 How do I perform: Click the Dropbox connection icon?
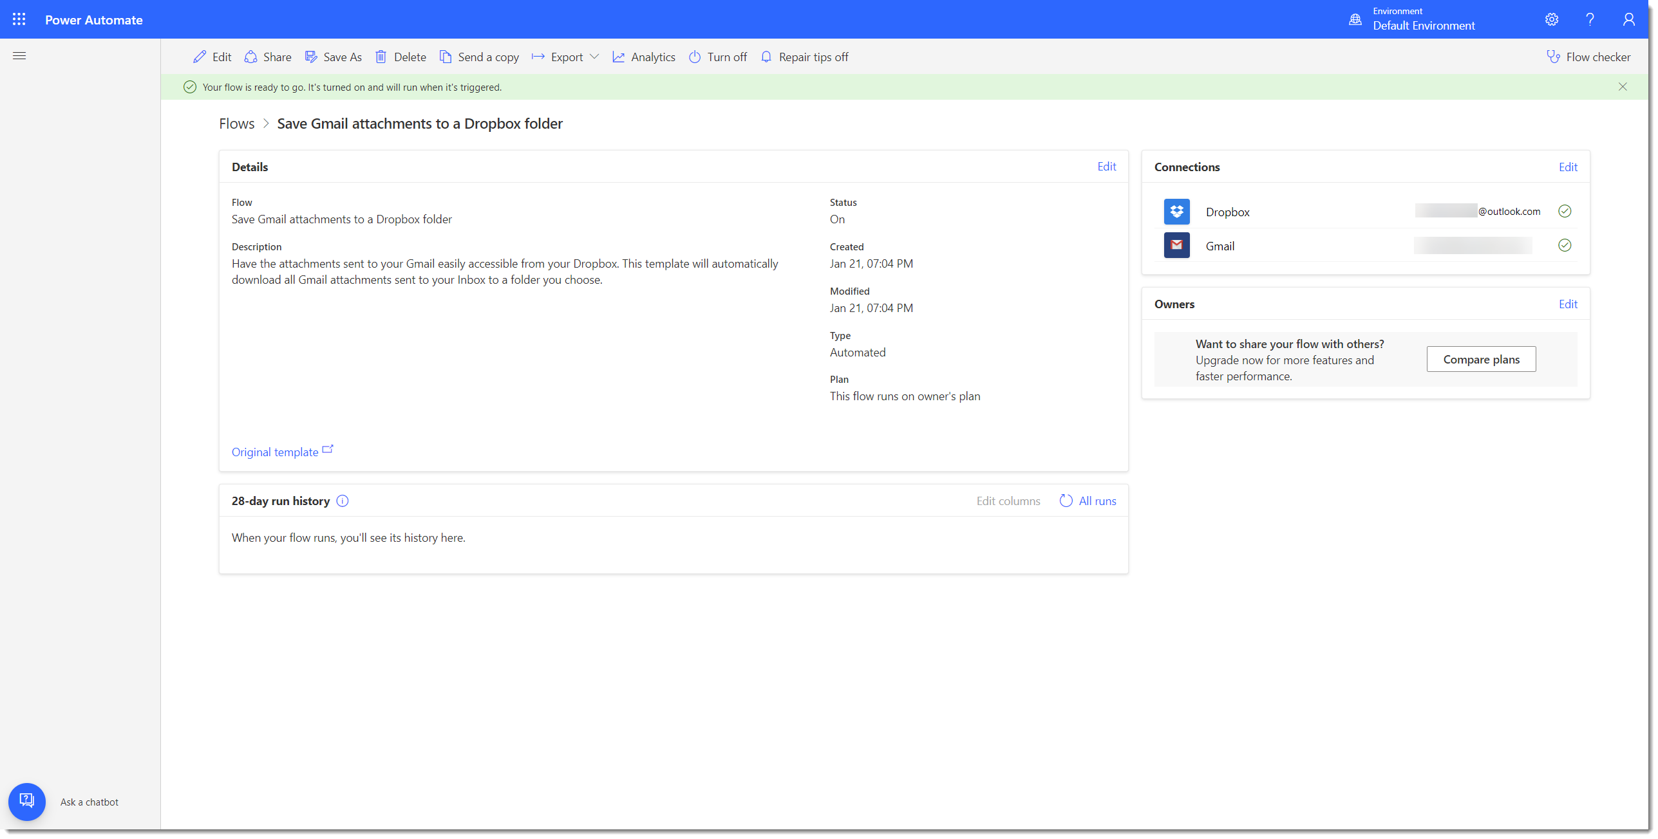[x=1176, y=212]
